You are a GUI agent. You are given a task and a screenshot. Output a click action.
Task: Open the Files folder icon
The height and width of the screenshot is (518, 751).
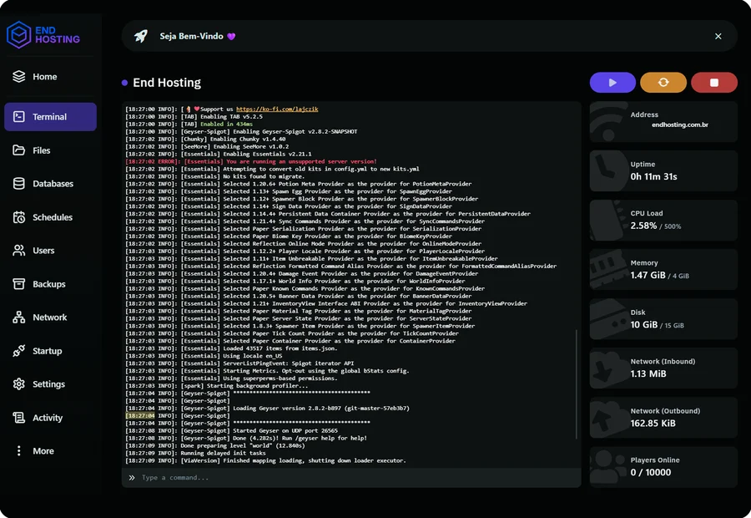click(18, 150)
